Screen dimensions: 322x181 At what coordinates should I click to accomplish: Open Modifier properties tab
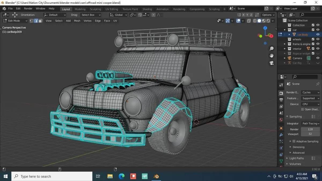pyautogui.click(x=281, y=135)
